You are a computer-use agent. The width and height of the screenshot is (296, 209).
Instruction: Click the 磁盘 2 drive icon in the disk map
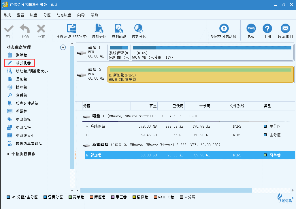(82, 75)
